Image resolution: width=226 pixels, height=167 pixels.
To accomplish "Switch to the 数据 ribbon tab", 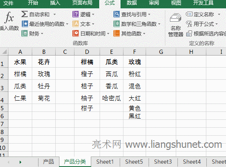I will pos(132,3).
